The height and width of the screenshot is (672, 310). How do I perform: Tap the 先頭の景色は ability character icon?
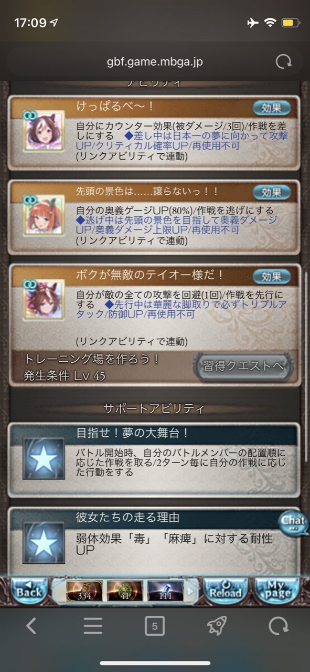[44, 216]
